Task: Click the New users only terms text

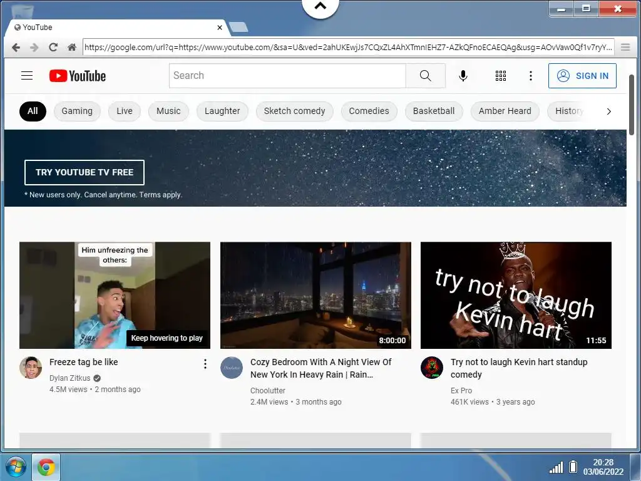Action: (x=103, y=195)
